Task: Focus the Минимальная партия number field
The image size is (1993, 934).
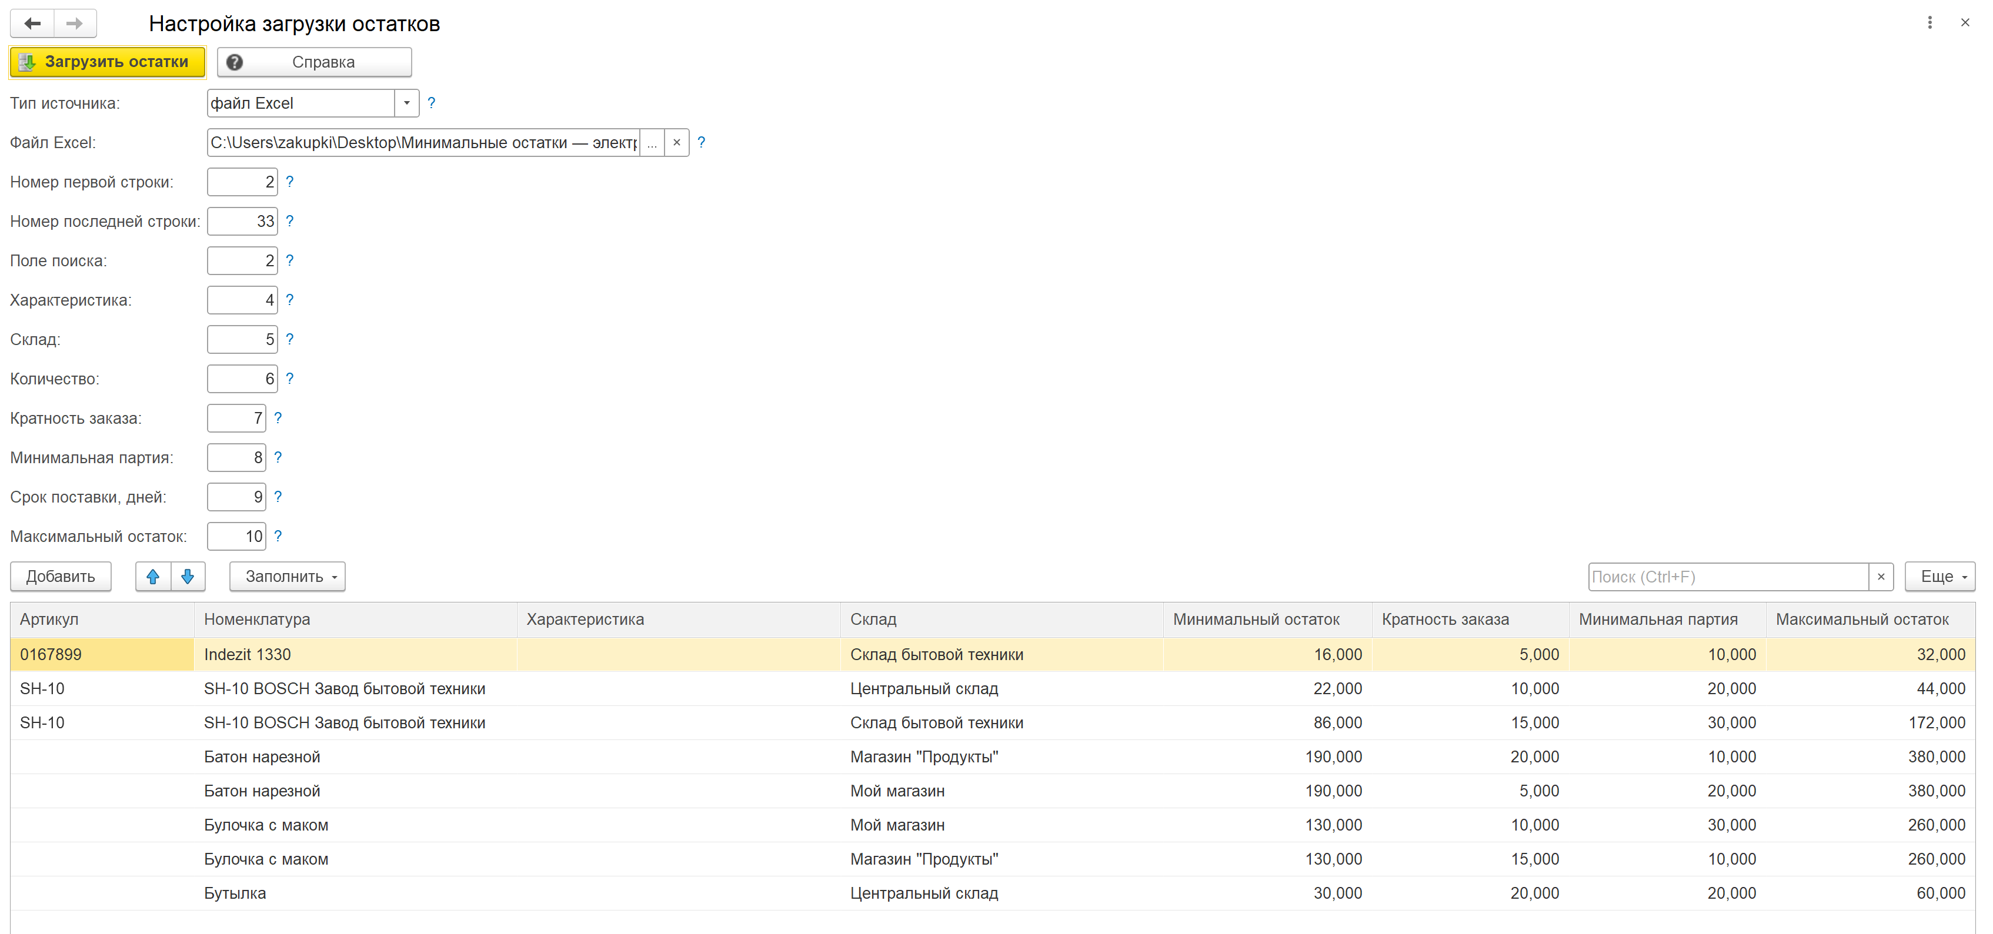Action: pos(236,458)
